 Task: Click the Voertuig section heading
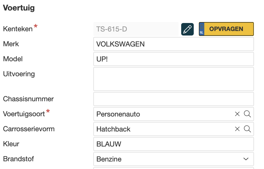tap(19, 8)
